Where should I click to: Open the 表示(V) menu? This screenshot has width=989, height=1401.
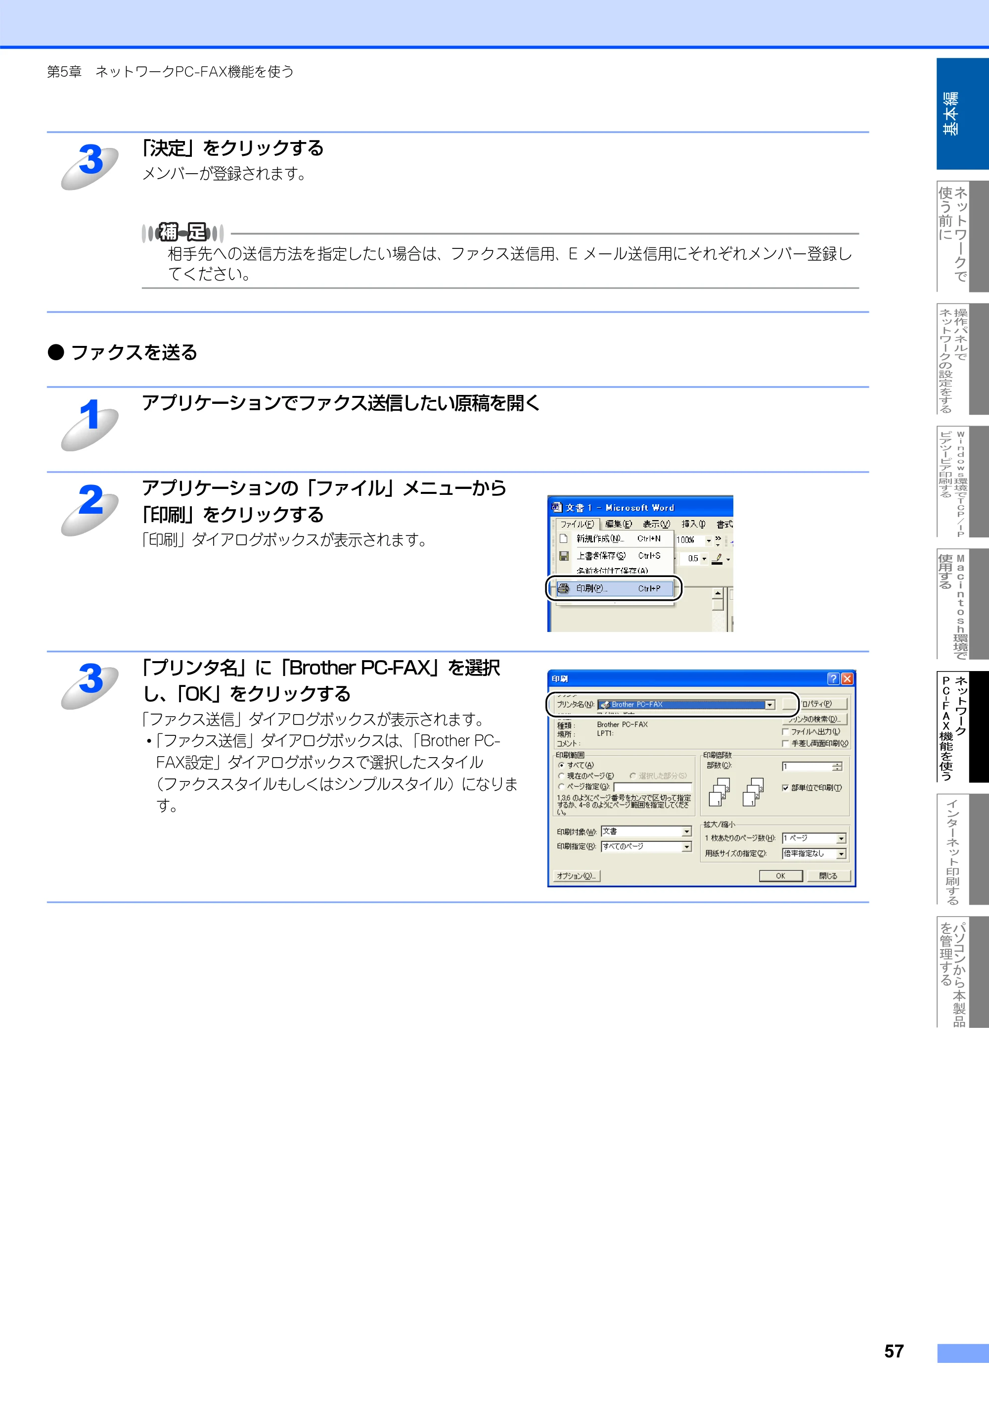(x=656, y=524)
